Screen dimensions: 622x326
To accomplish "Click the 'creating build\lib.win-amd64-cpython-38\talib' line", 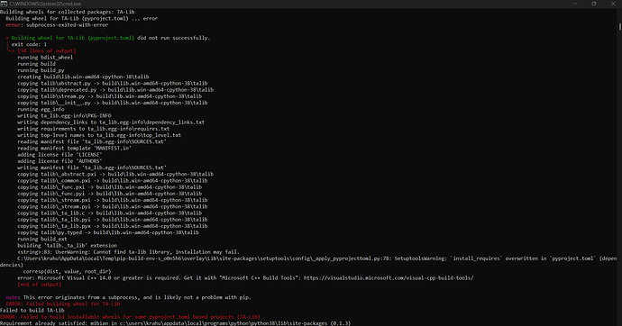I will pyautogui.click(x=83, y=77).
